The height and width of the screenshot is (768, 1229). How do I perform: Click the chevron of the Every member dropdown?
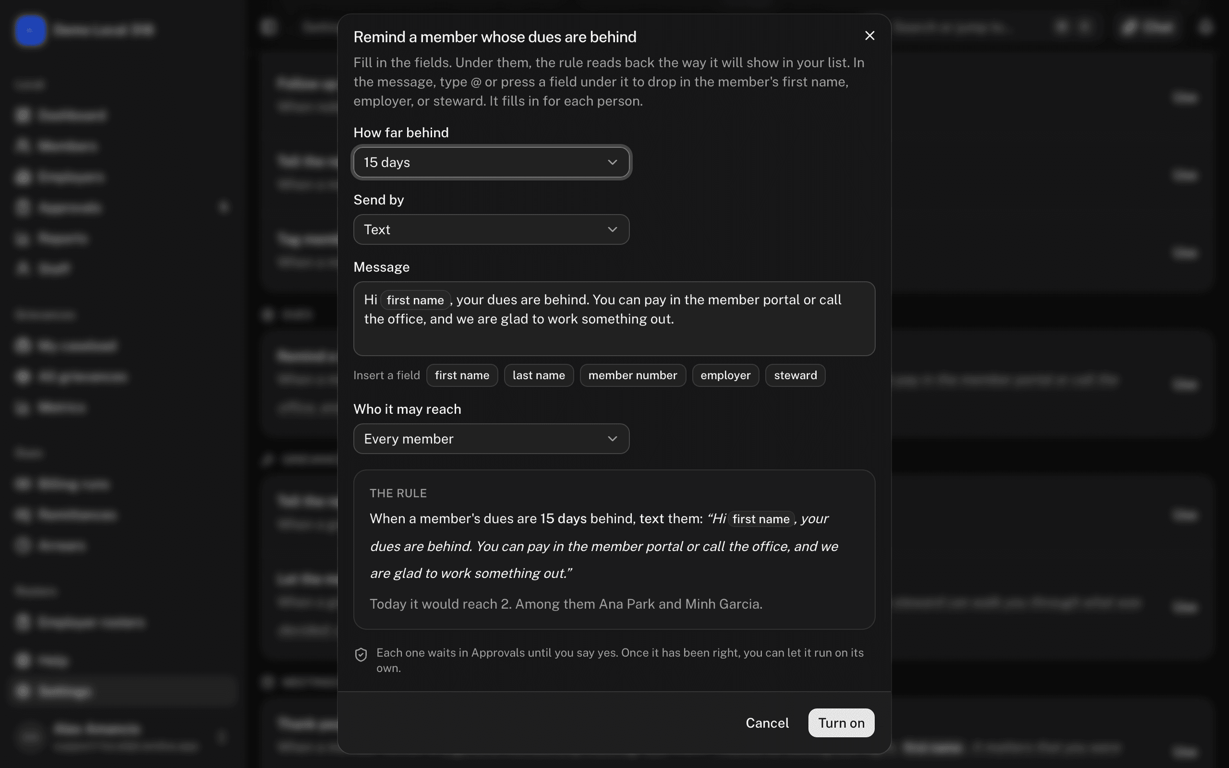(612, 439)
